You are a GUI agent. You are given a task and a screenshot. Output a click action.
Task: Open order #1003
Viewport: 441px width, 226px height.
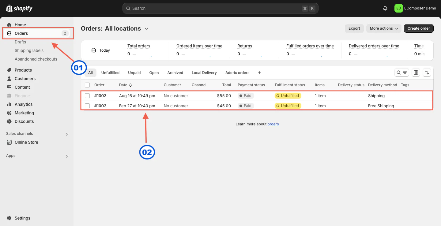pos(100,96)
